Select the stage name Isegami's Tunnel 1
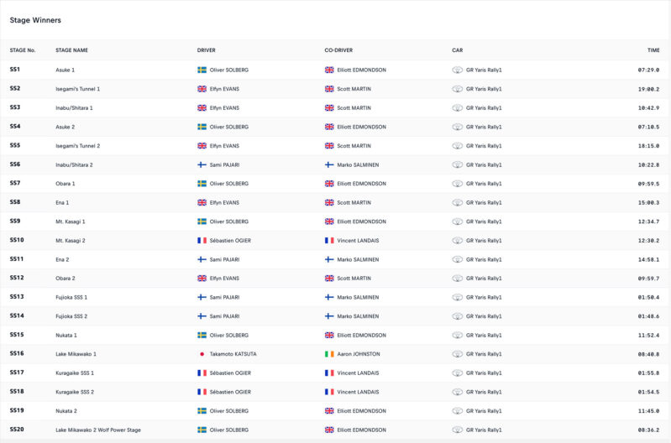Viewport: 671px width, 443px height. tap(78, 89)
